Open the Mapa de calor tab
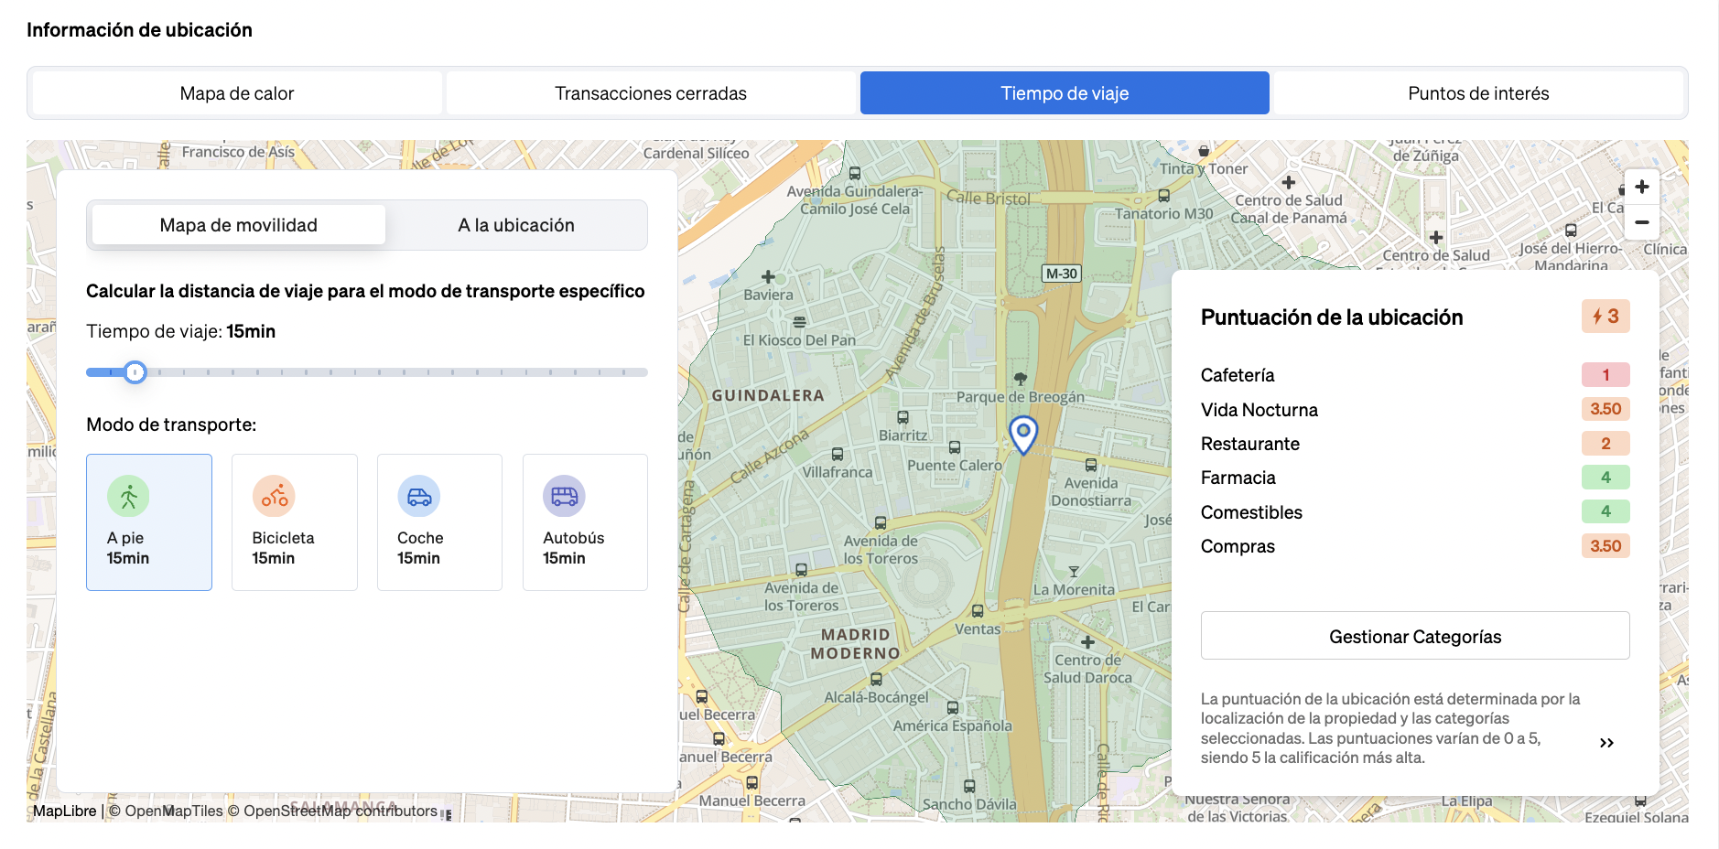Viewport: 1719px width, 849px height. click(x=237, y=93)
